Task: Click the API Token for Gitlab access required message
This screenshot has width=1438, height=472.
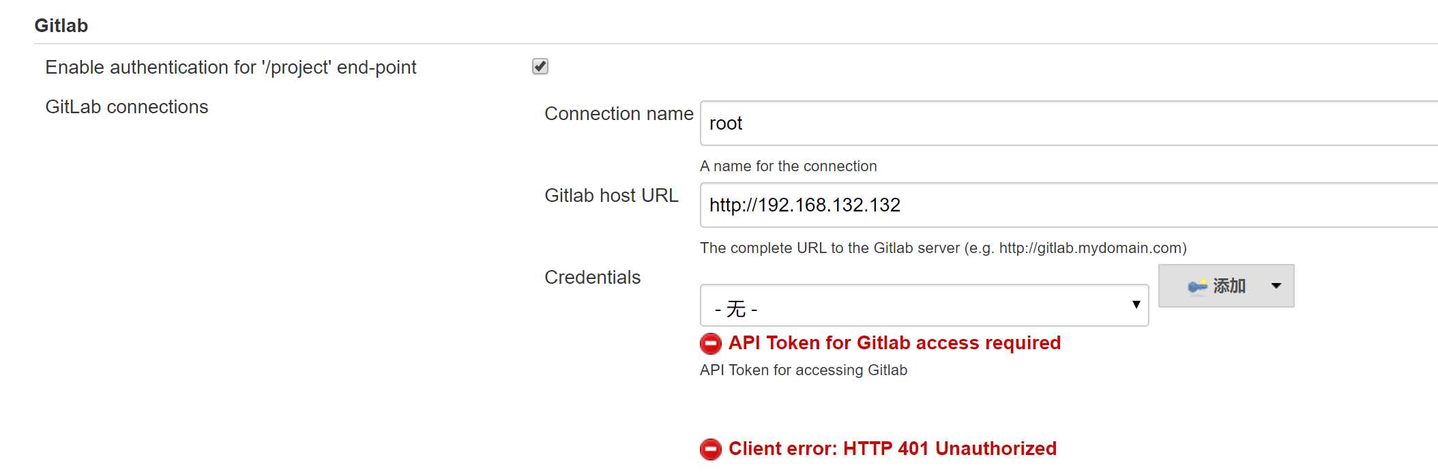Action: click(894, 343)
